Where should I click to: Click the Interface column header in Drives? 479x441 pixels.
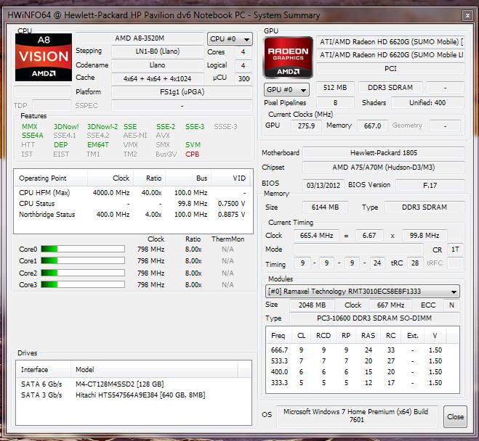(44, 370)
